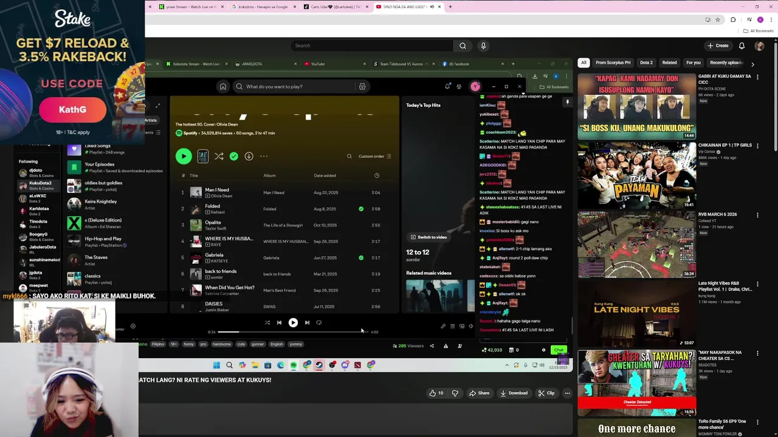
Task: Toggle the green check on Gabriela row
Action: (361, 258)
